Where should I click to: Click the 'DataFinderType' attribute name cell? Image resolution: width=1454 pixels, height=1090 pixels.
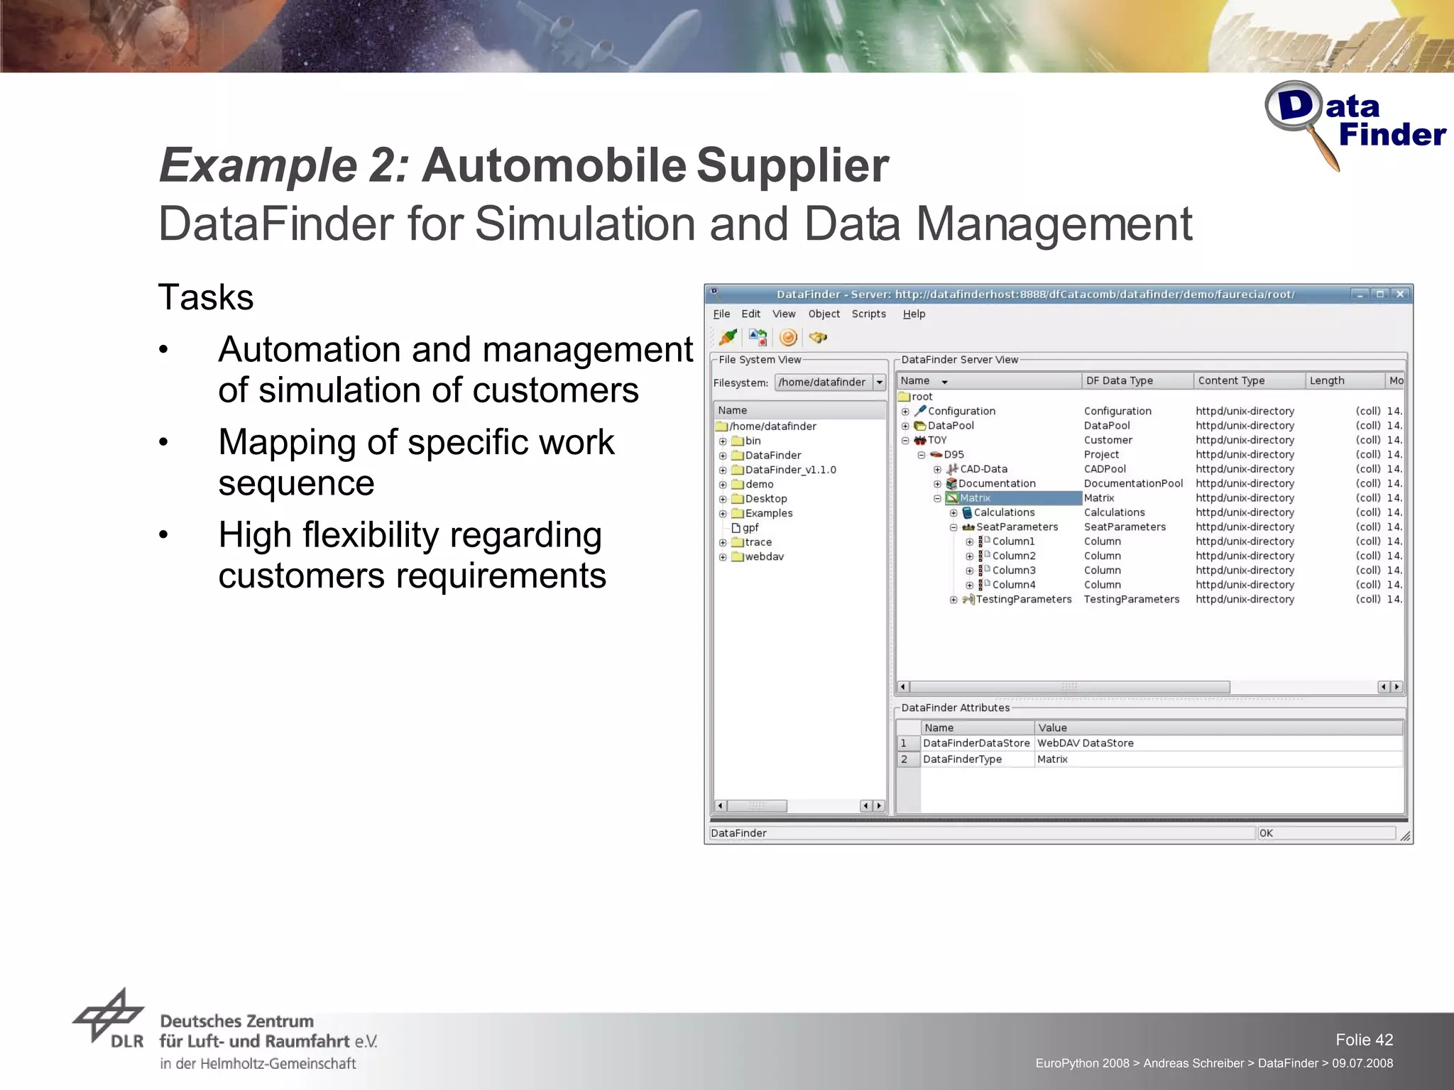(x=978, y=759)
